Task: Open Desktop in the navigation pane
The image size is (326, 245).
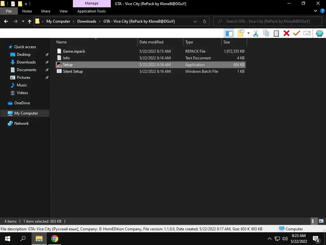Action: click(24, 55)
